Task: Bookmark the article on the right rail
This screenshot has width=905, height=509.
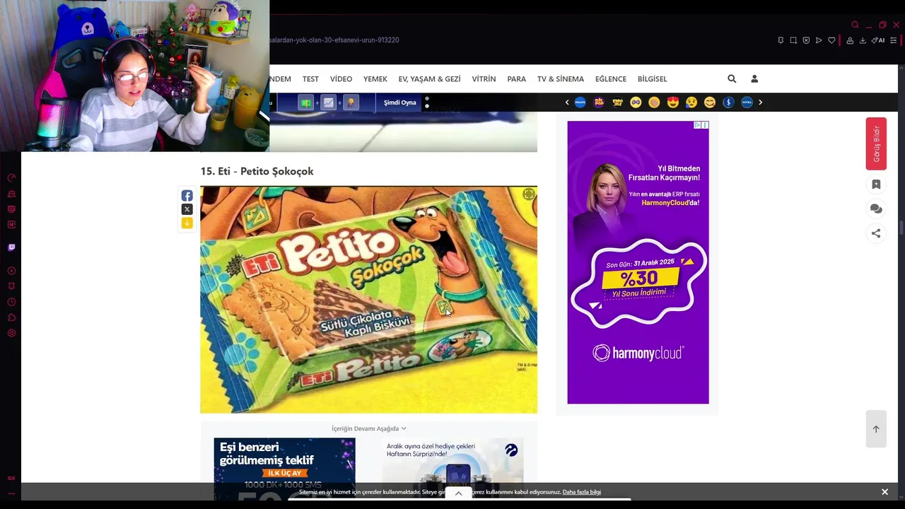Action: (876, 185)
